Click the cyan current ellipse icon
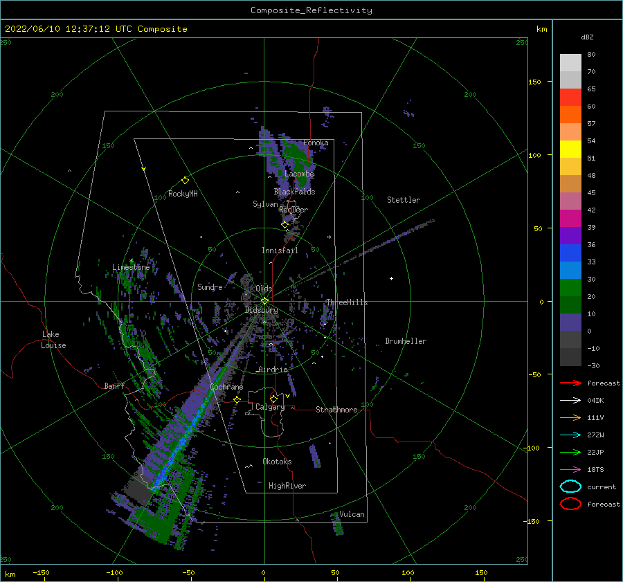The image size is (623, 582). 570,486
